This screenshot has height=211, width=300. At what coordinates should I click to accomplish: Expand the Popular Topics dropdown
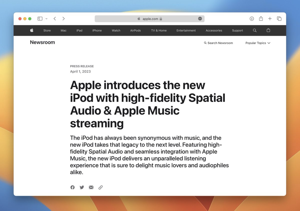(x=257, y=43)
